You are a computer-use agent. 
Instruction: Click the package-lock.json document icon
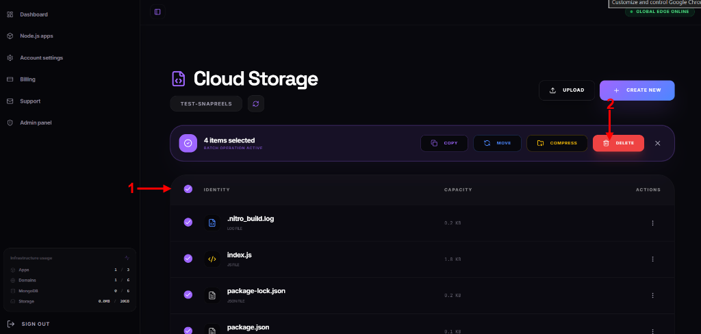[x=212, y=295]
